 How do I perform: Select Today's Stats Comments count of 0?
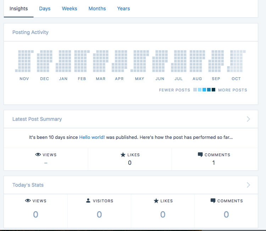(226, 214)
